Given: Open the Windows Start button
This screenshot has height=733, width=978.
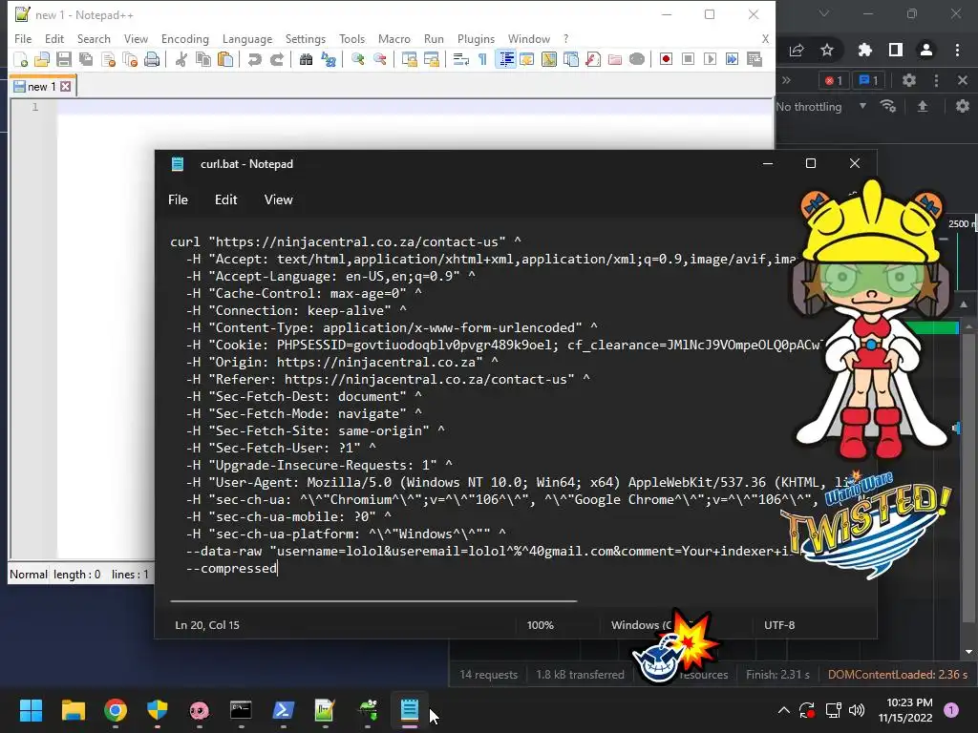Looking at the screenshot, I should pos(31,710).
